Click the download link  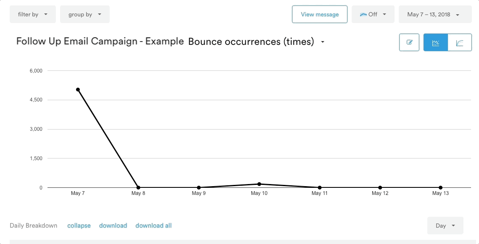(113, 226)
